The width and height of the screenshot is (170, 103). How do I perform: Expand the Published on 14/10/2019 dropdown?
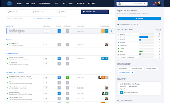(x=137, y=25)
